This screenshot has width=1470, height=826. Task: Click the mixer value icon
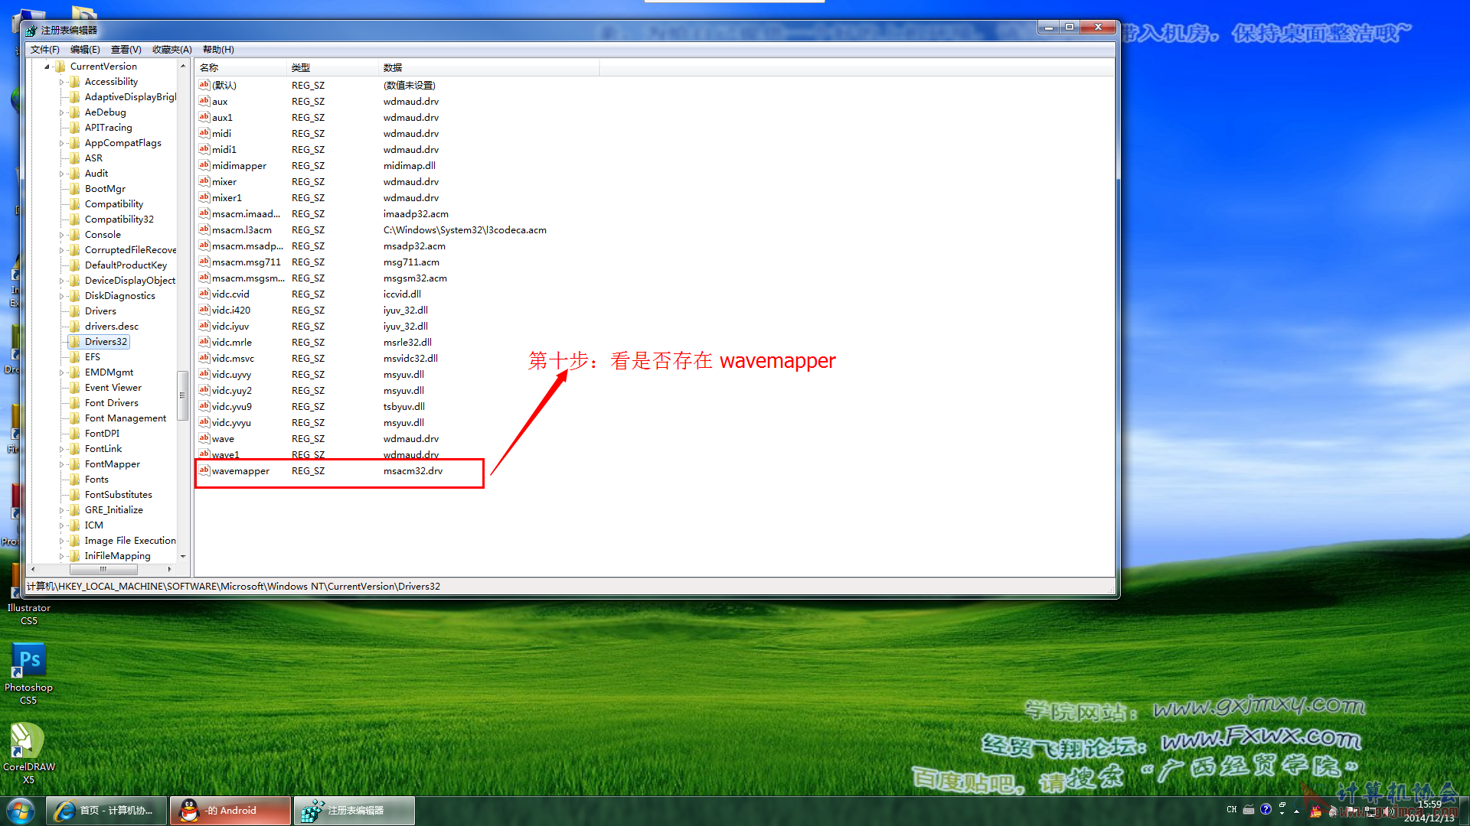pos(204,181)
